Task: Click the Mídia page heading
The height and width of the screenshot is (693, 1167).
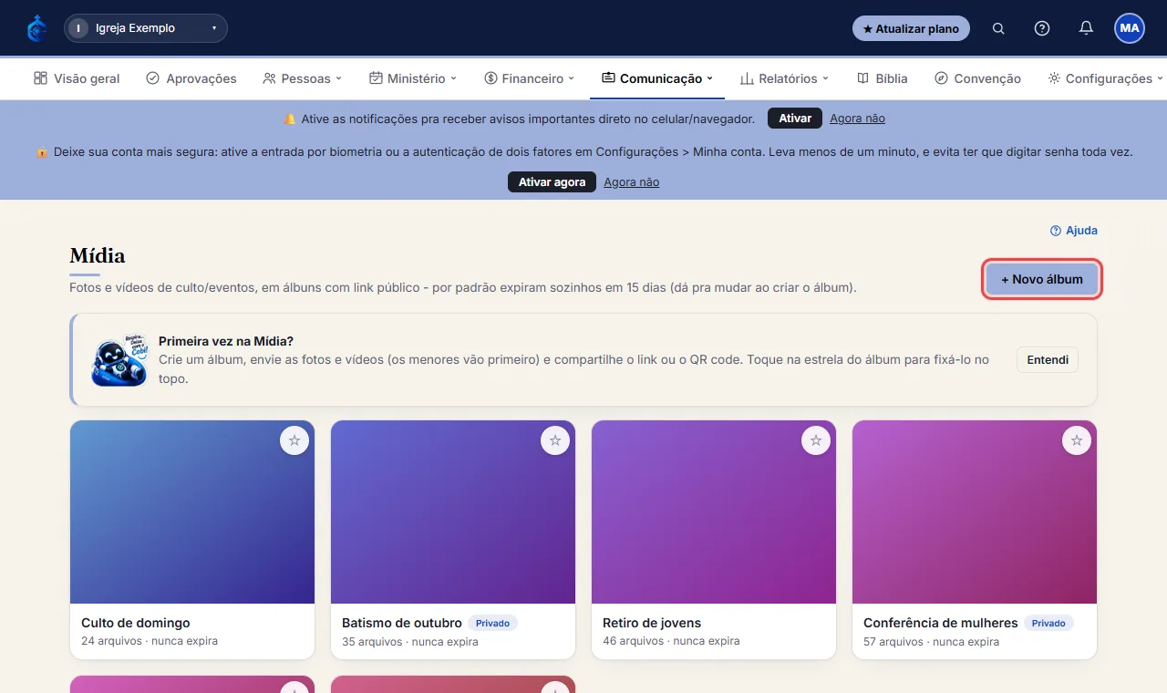Action: point(98,255)
